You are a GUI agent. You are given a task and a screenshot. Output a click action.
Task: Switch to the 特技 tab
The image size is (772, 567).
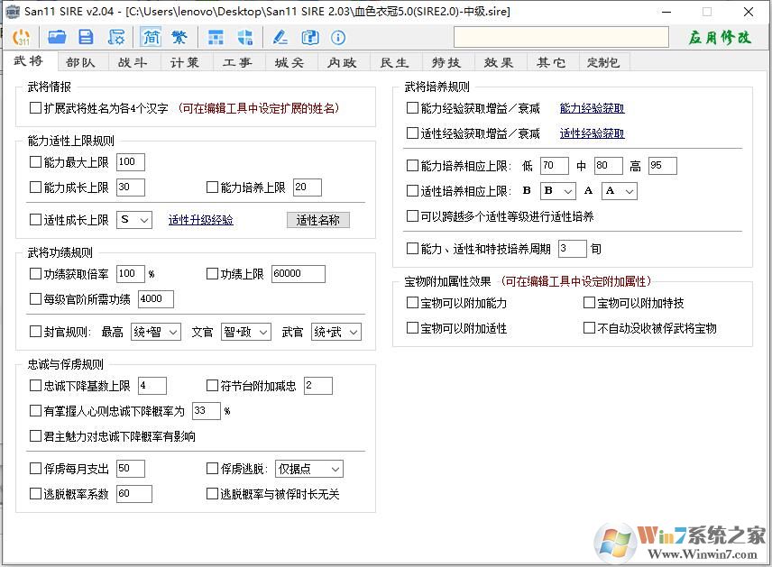point(446,61)
